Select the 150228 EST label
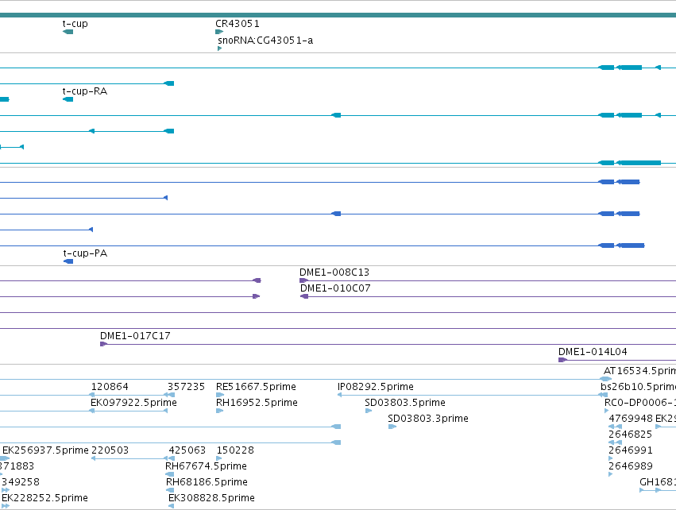 tap(235, 450)
